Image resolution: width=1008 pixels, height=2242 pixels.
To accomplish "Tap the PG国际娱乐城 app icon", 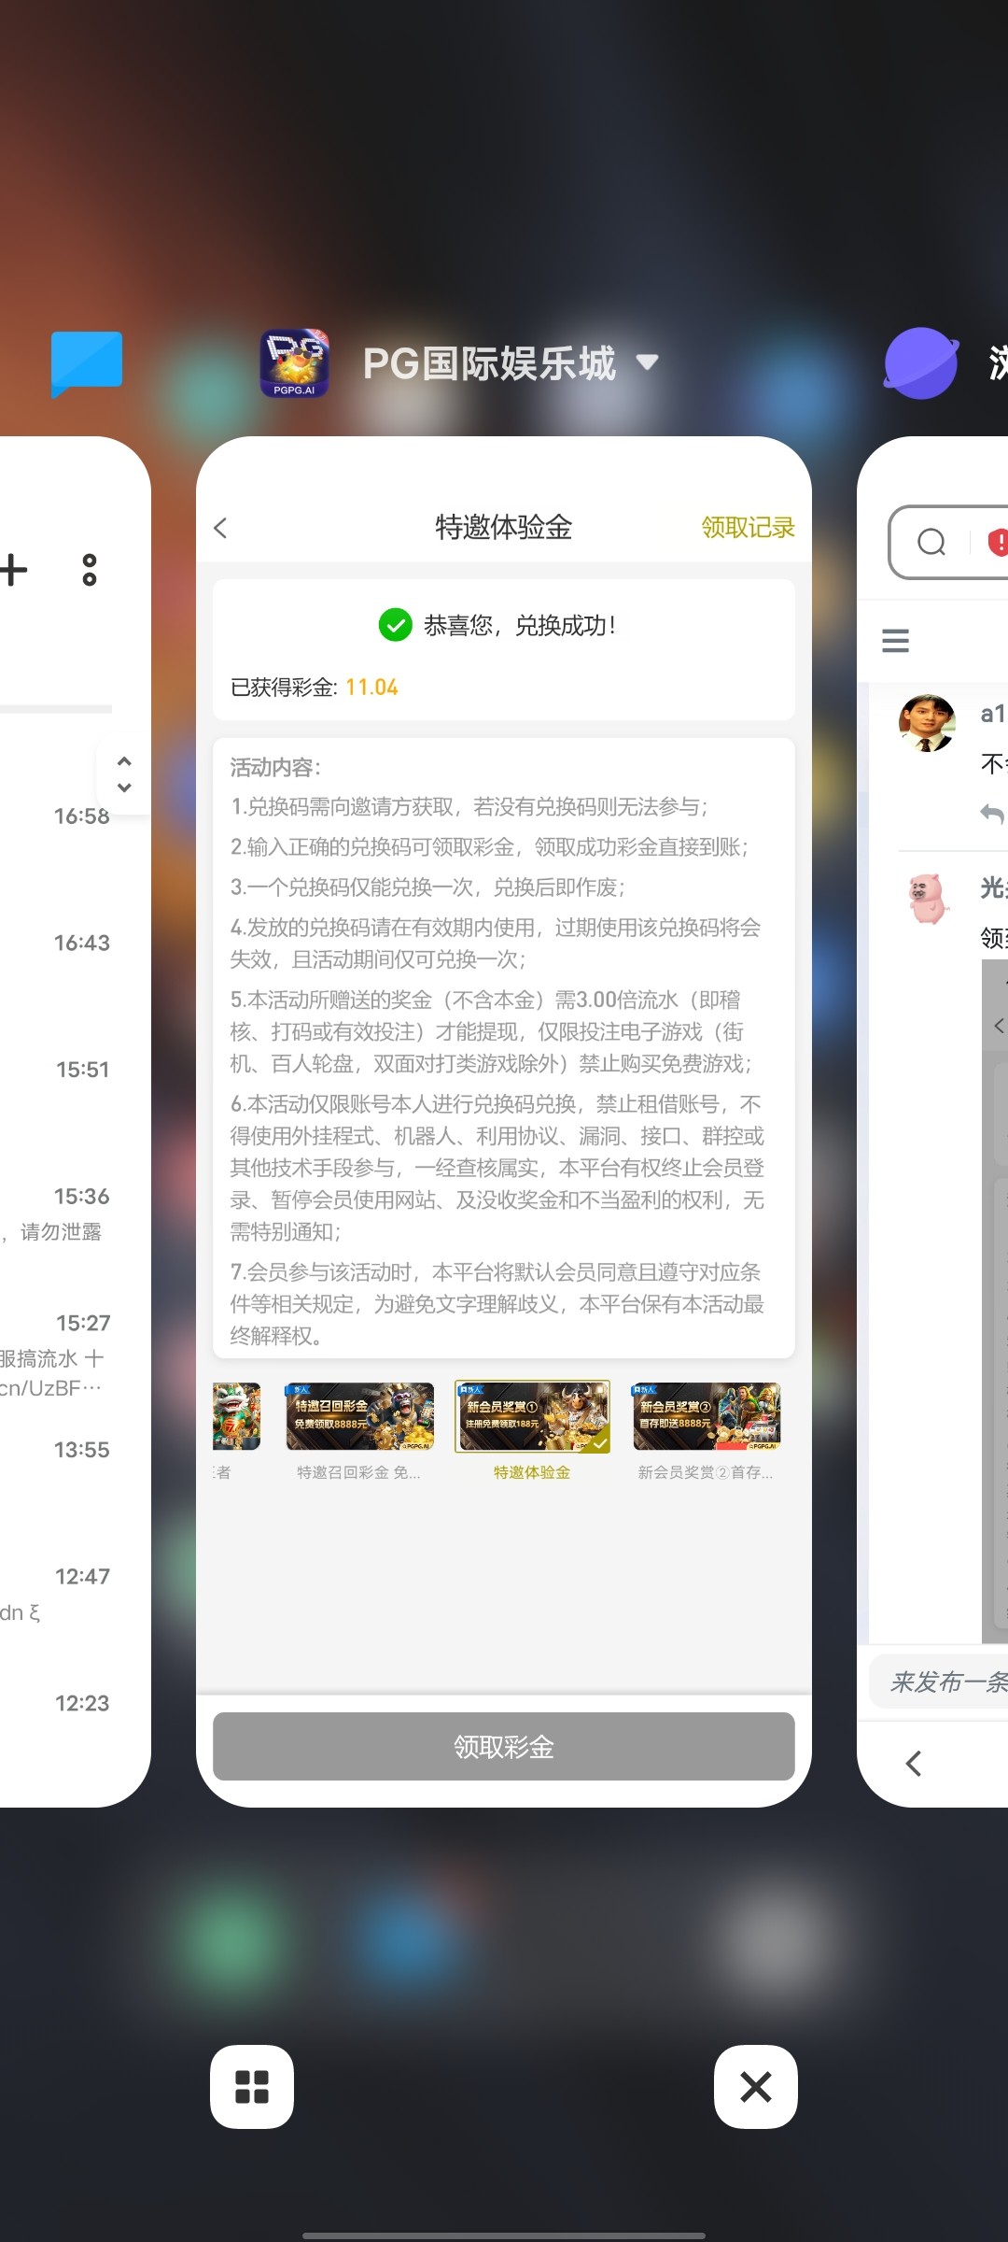I will [x=294, y=363].
